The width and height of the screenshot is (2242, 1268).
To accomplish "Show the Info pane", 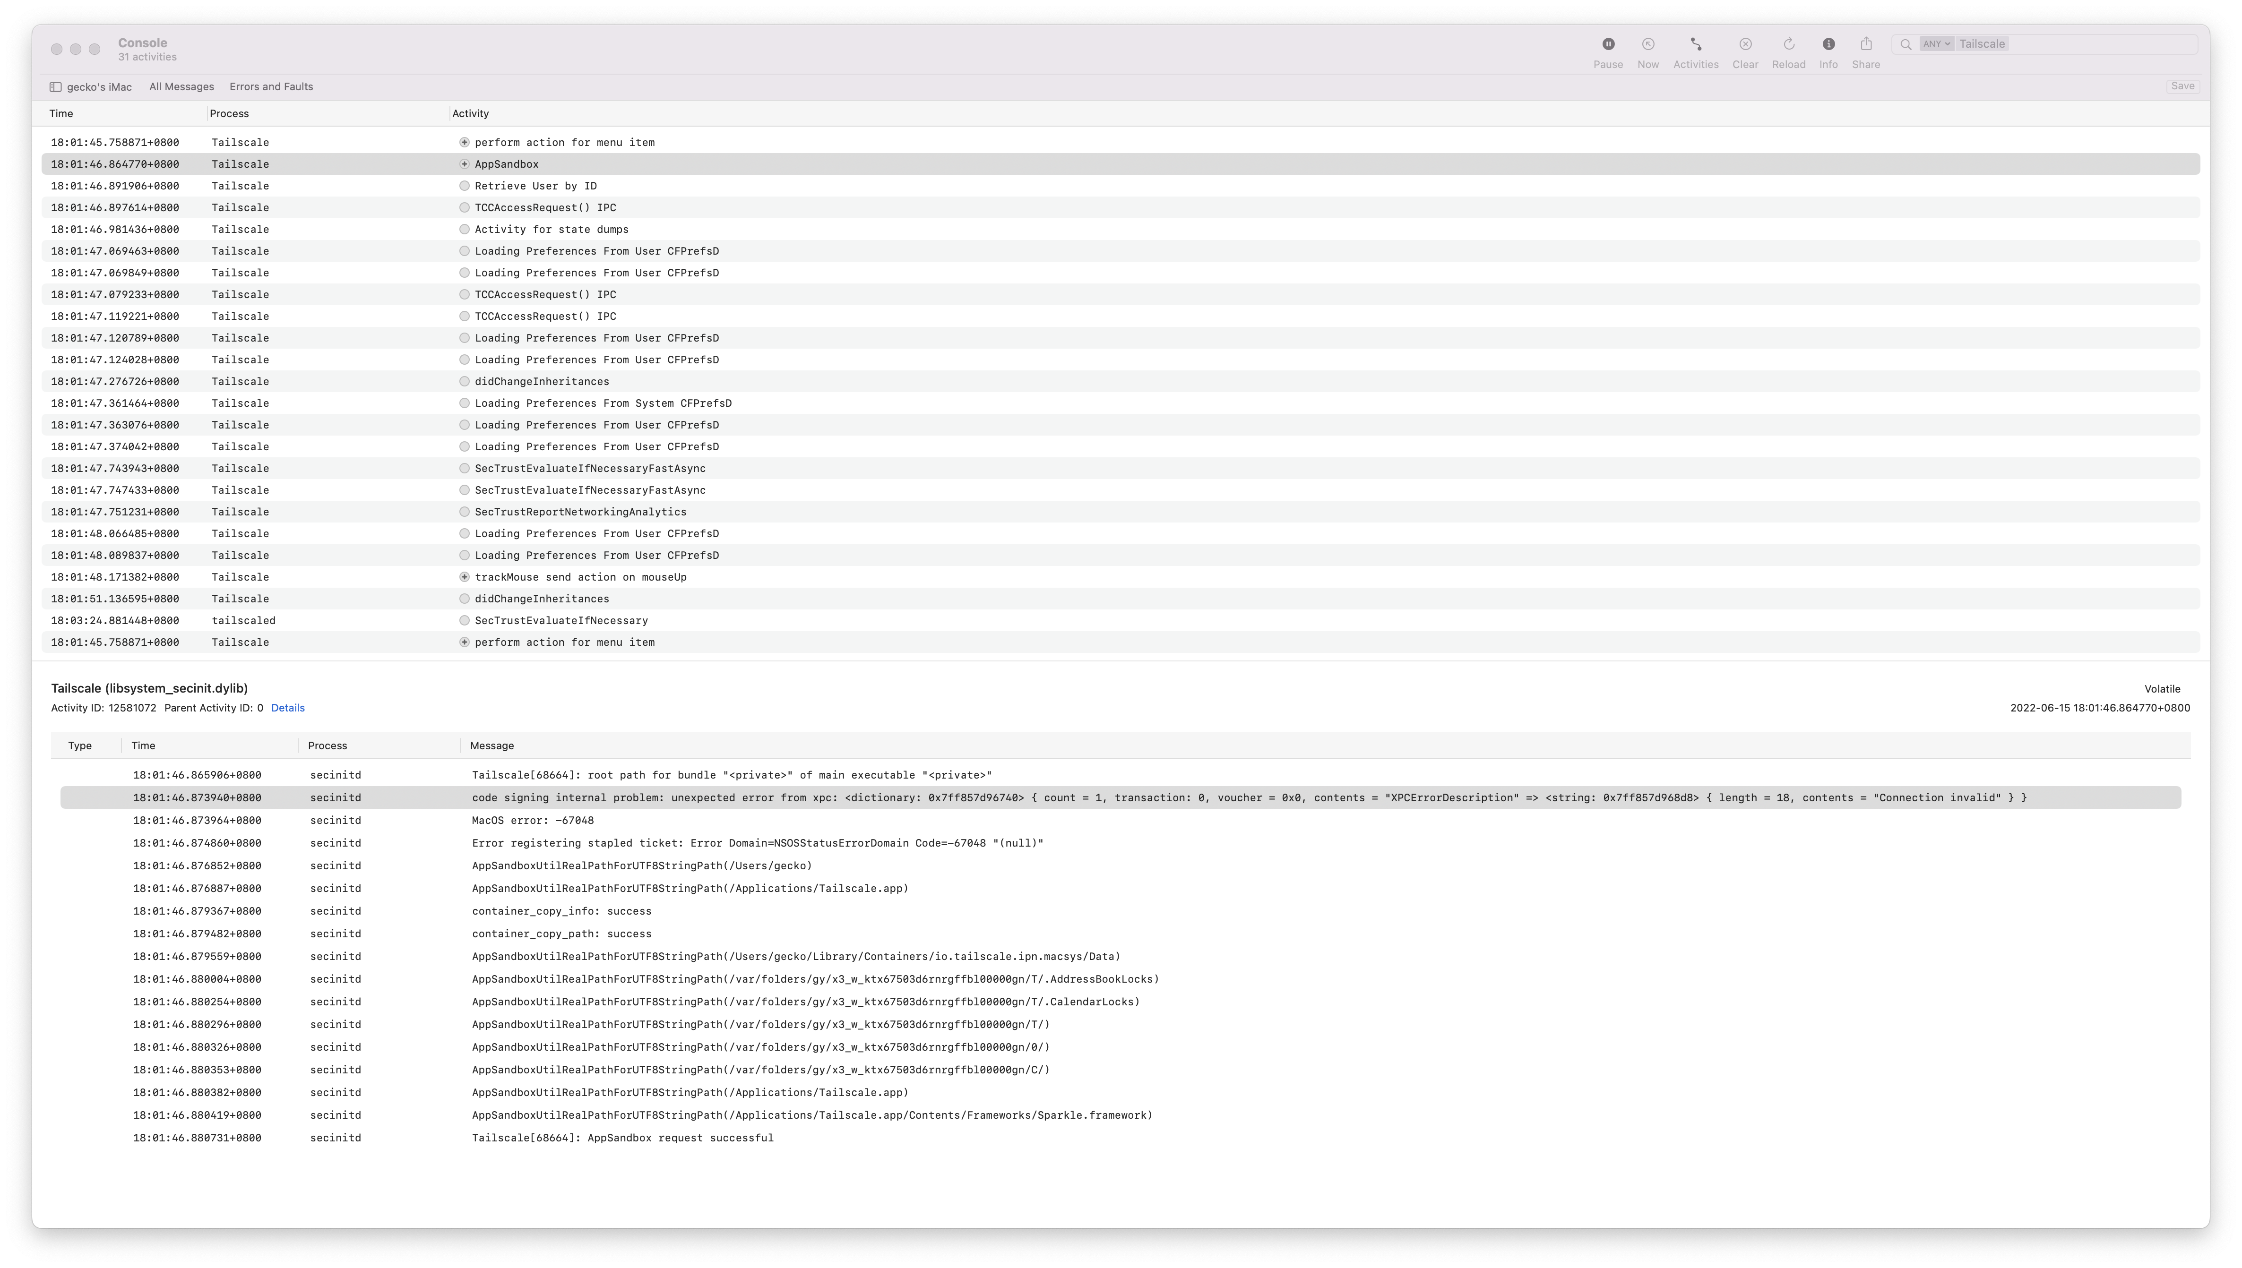I will click(1828, 43).
